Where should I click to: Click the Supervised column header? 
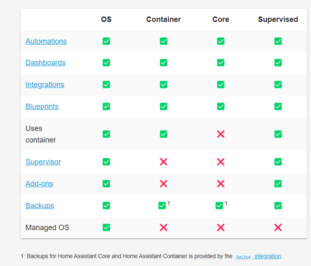pos(278,19)
